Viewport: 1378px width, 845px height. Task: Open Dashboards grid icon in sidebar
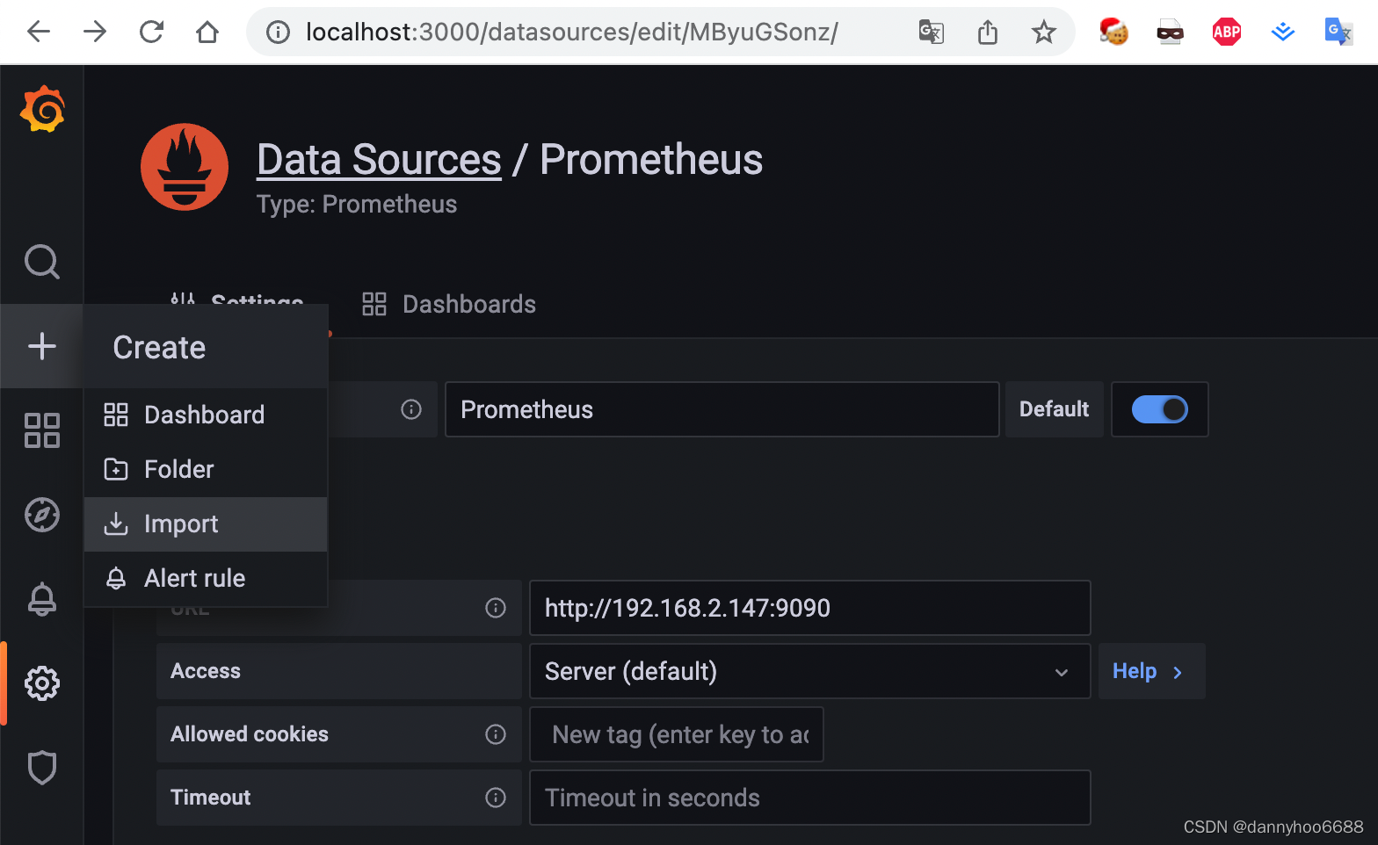(x=42, y=430)
